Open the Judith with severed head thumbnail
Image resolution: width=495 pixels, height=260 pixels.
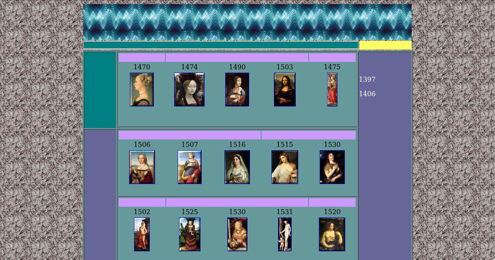pyautogui.click(x=237, y=234)
